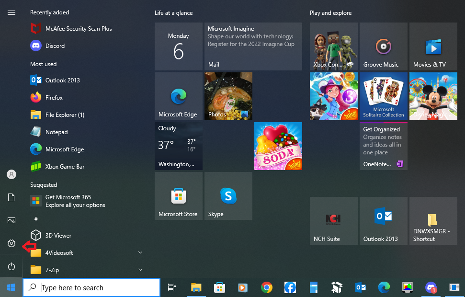Open Notepad from Most used
This screenshot has height=297, width=465.
pos(49,132)
